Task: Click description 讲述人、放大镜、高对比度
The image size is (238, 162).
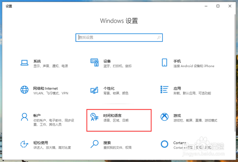Action: point(52,147)
